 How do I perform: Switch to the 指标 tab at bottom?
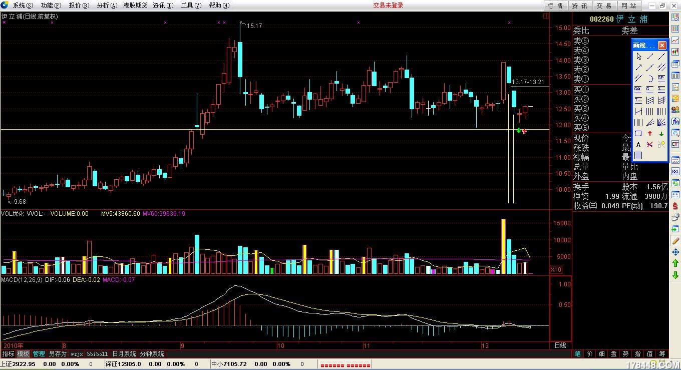coord(8,353)
